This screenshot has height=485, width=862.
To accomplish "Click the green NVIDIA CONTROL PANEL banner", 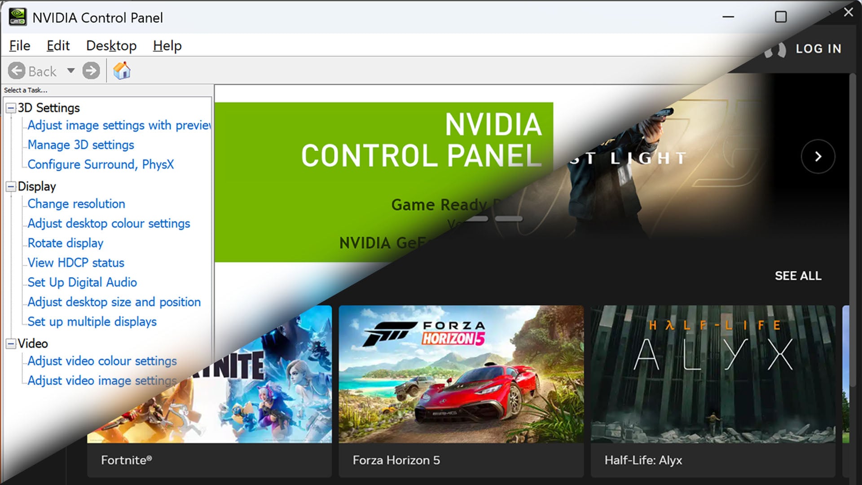I will click(384, 182).
